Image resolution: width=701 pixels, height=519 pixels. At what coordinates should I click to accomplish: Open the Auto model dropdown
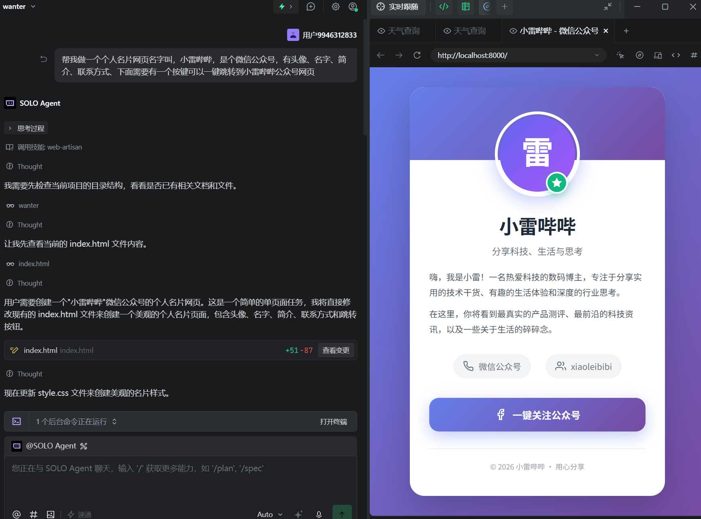(x=270, y=514)
